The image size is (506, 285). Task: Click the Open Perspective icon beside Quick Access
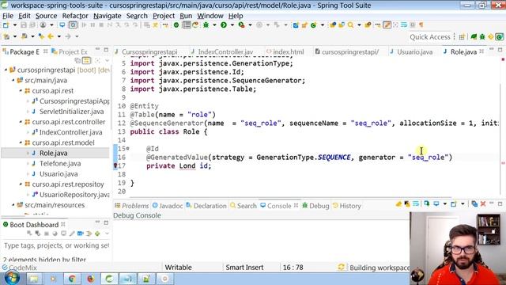click(462, 37)
